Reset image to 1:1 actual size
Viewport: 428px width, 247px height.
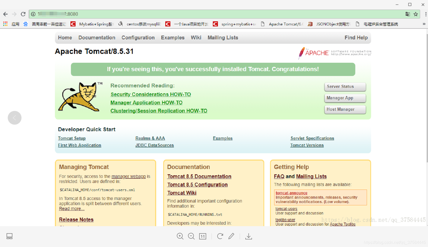pyautogui.click(x=203, y=236)
